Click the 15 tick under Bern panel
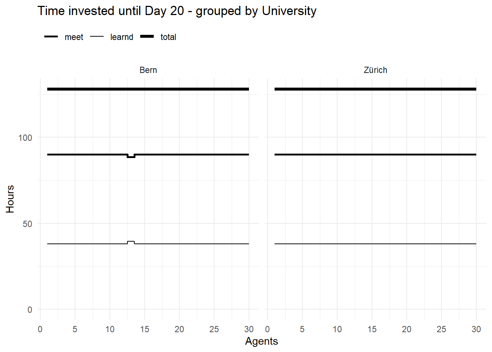 pos(145,329)
